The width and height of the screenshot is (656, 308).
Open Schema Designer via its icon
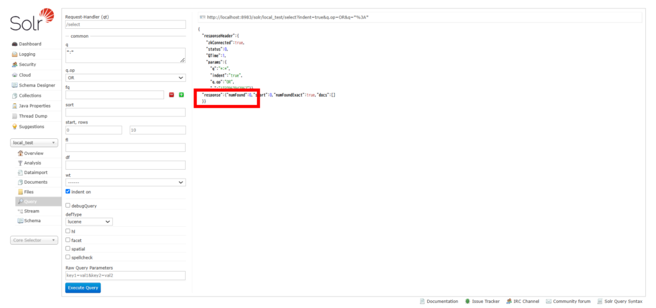[x=15, y=85]
